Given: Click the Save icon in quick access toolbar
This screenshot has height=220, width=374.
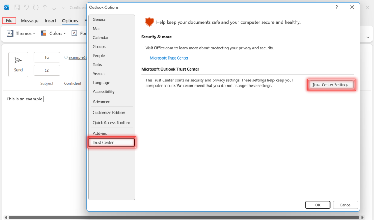Looking at the screenshot, I should click(x=17, y=7).
